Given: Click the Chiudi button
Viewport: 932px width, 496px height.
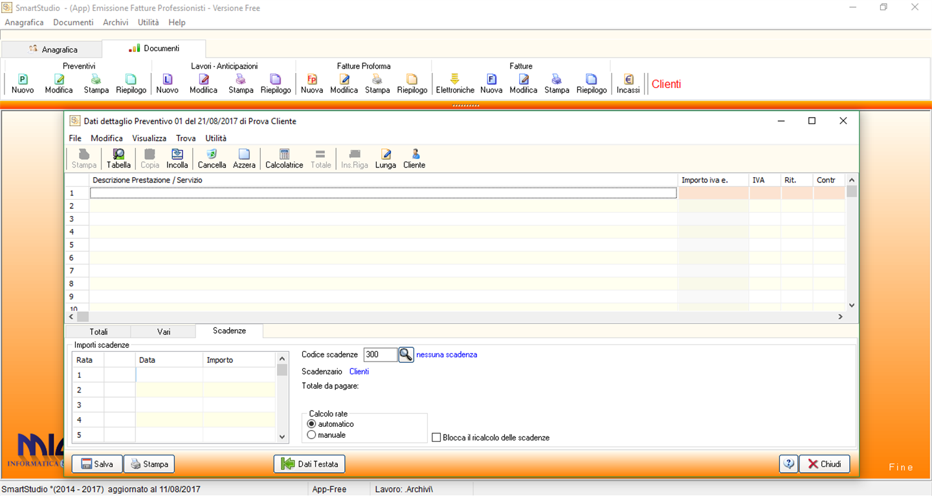Looking at the screenshot, I should [825, 464].
